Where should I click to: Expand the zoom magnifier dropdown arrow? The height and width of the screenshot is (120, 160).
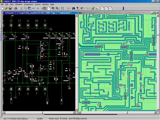click(x=59, y=8)
